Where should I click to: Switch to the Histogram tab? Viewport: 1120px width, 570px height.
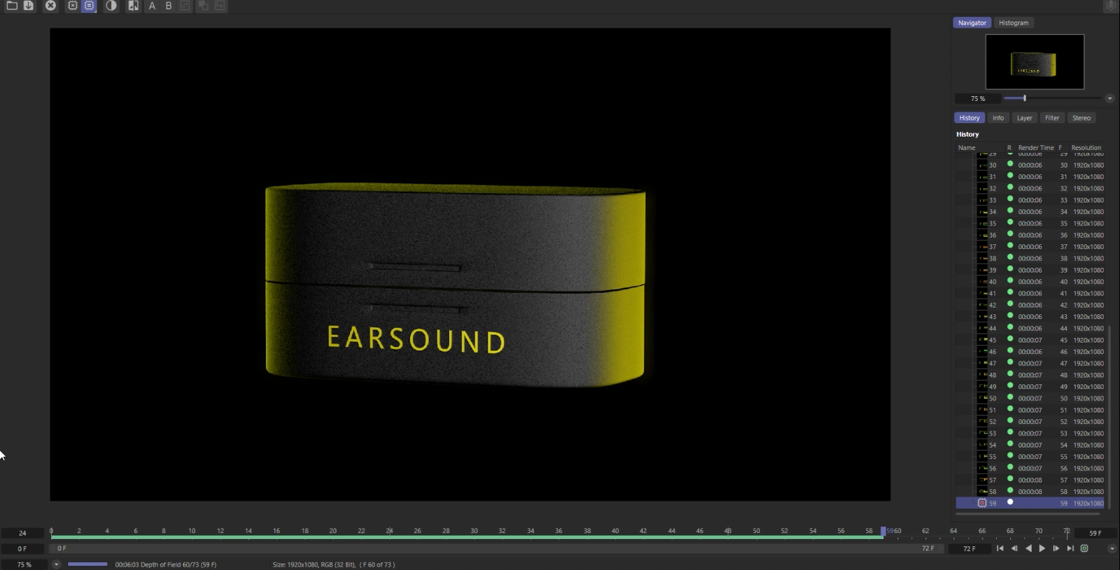coord(1014,23)
